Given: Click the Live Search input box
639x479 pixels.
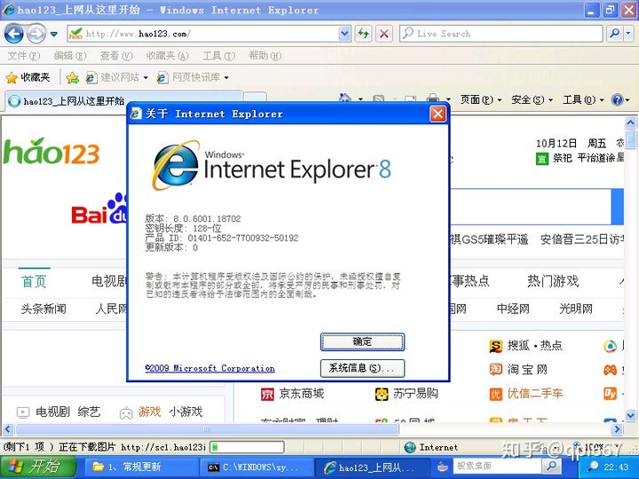Looking at the screenshot, I should (x=501, y=34).
